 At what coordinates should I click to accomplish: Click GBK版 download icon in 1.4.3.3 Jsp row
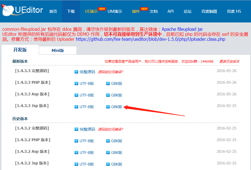(108, 107)
